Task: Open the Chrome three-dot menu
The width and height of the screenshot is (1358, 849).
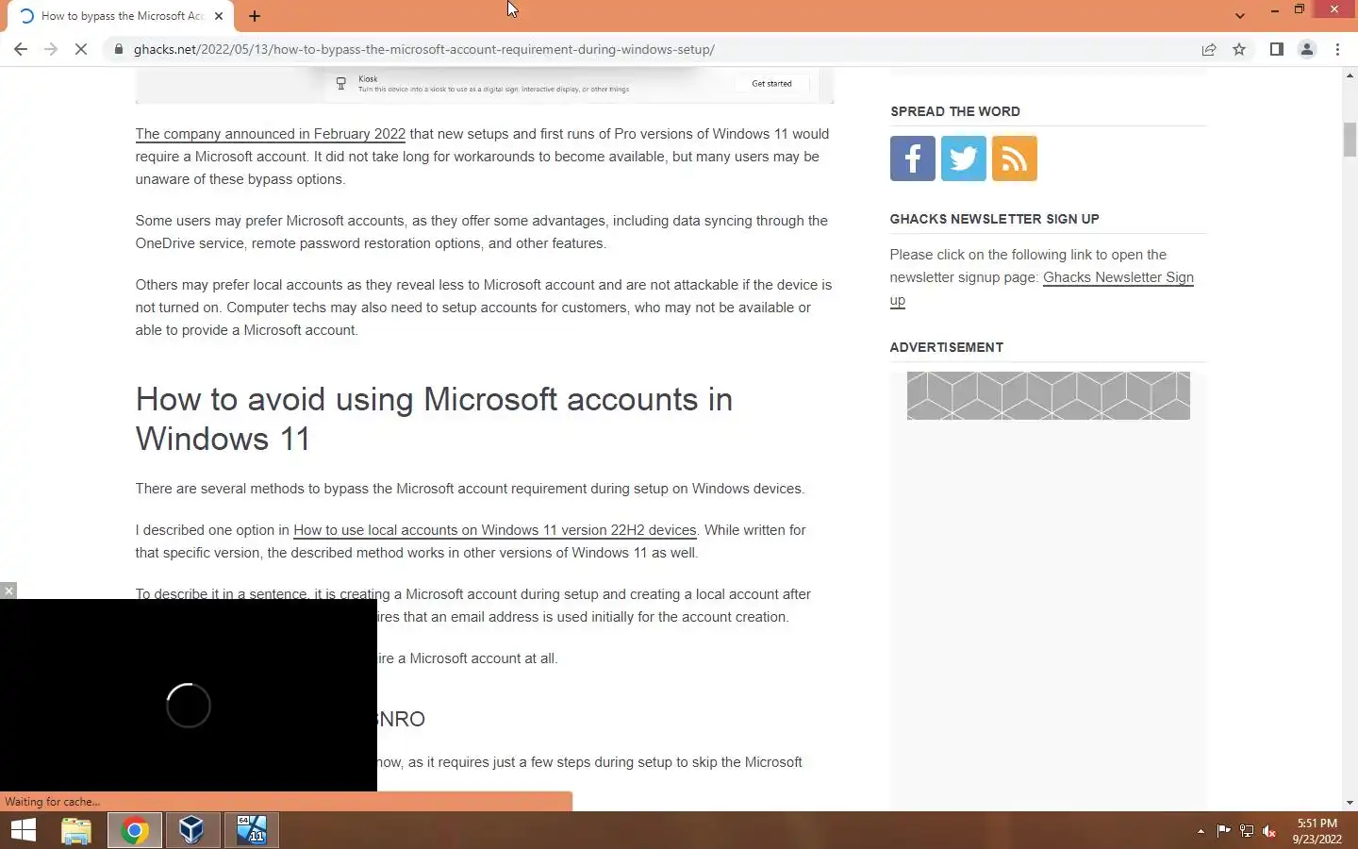Action: pos(1337,49)
